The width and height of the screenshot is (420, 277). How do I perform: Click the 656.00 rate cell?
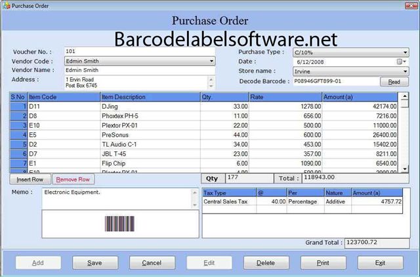point(285,116)
